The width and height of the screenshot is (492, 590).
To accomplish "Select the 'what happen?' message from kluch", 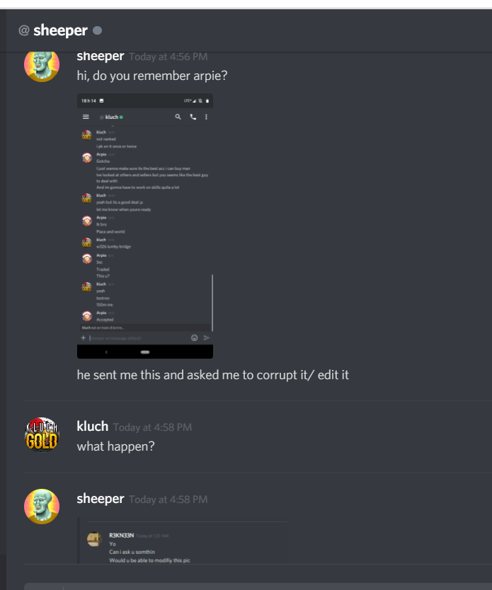I will [x=115, y=446].
